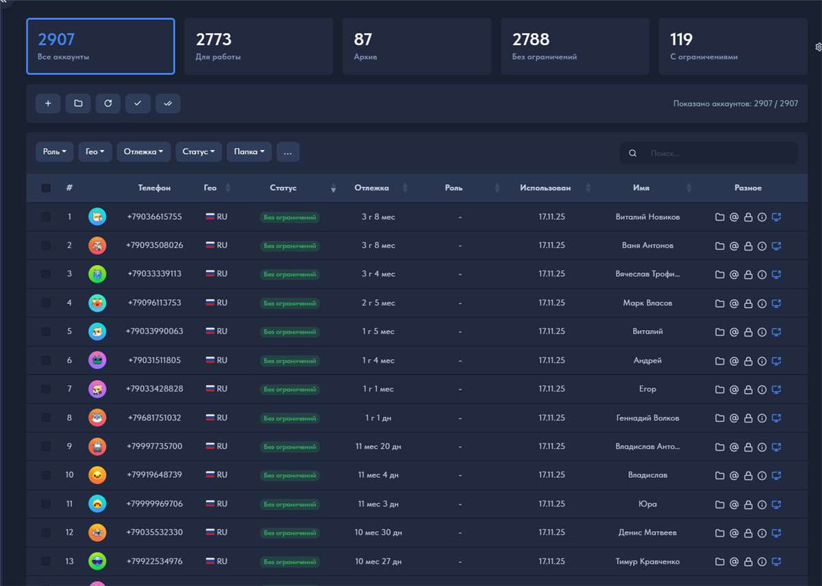Click folder icon in Юра row
Screen dimensions: 822x586
point(720,505)
